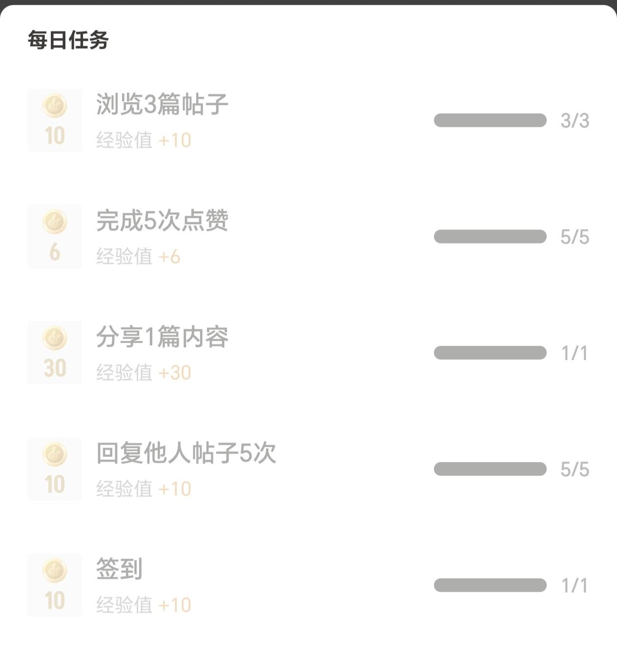
Task: Tap the 完成5次点赞 task title
Action: [162, 220]
